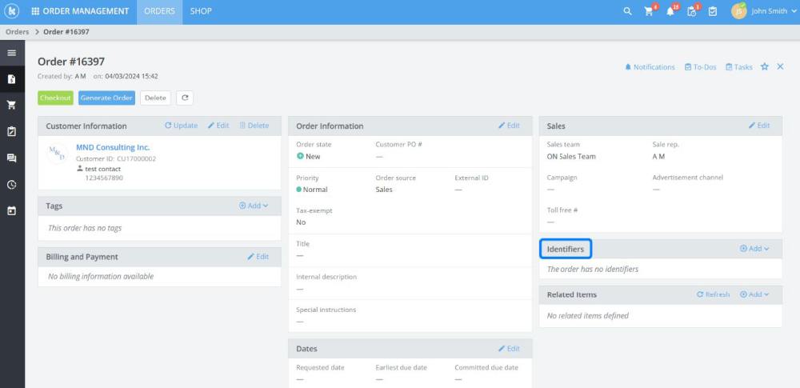Click 'This order has no tags' text
800x388 pixels.
pos(85,228)
